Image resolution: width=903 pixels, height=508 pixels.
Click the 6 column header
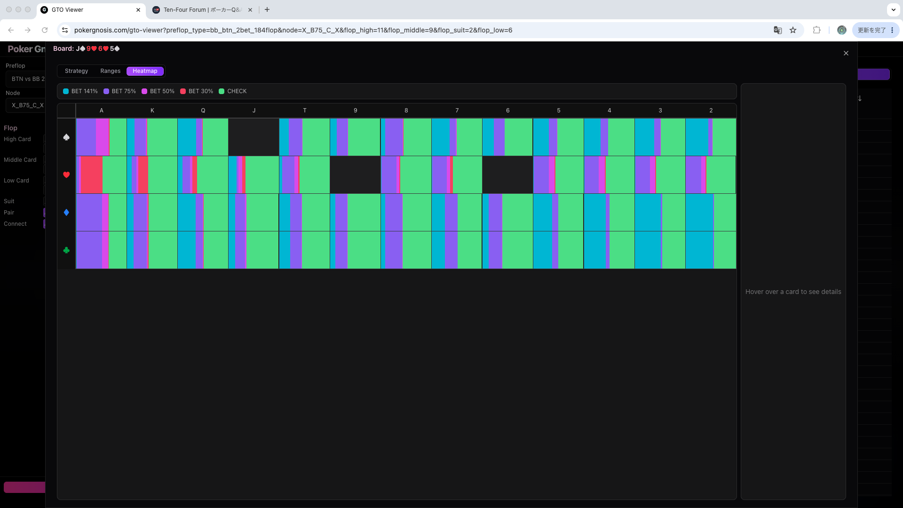click(507, 111)
